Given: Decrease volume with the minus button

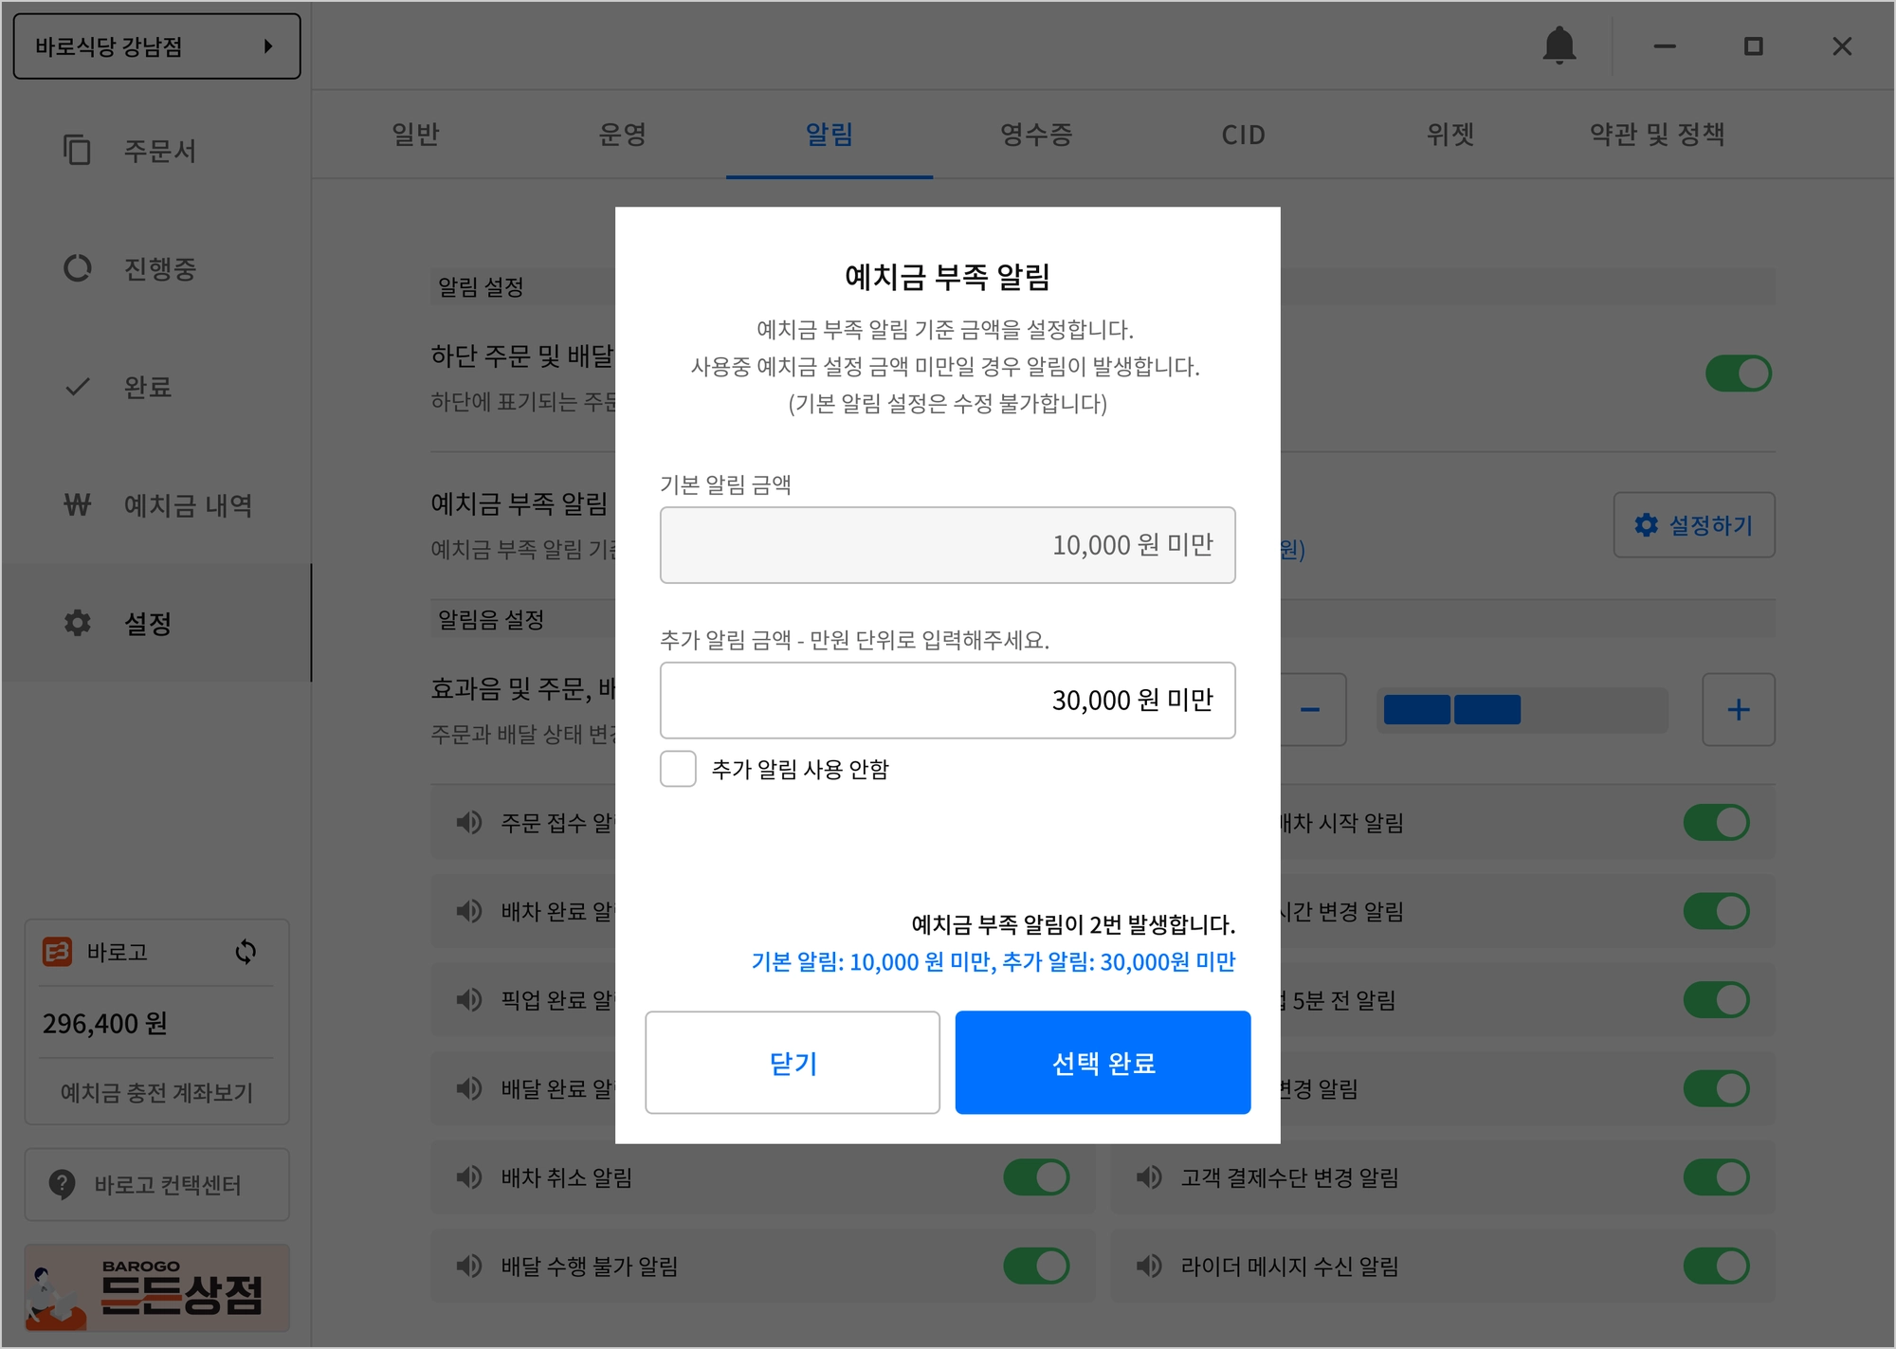Looking at the screenshot, I should [x=1311, y=709].
